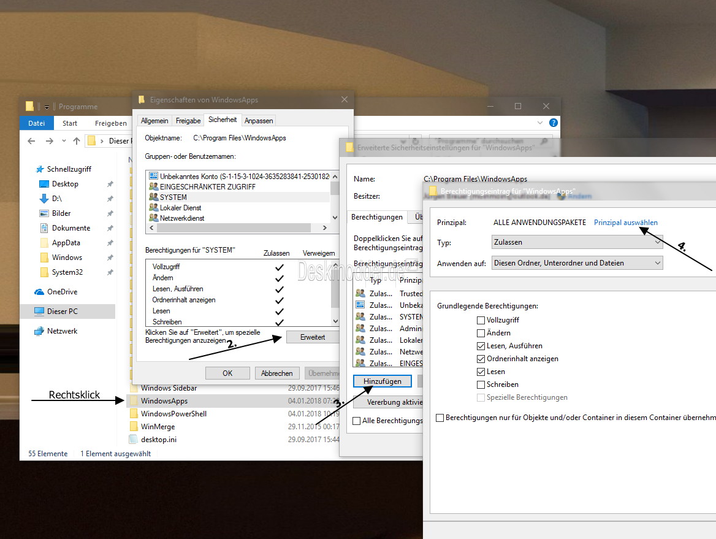Viewport: 716px width, 539px height.
Task: Click the WindowsApps folder icon in file list
Action: (134, 400)
